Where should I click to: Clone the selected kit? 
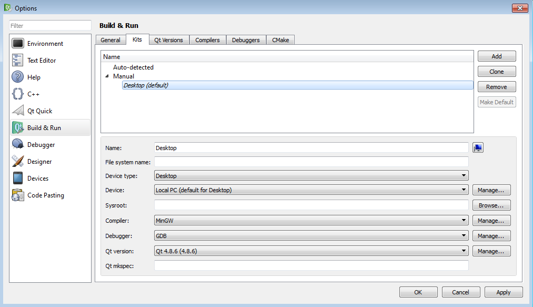click(497, 72)
